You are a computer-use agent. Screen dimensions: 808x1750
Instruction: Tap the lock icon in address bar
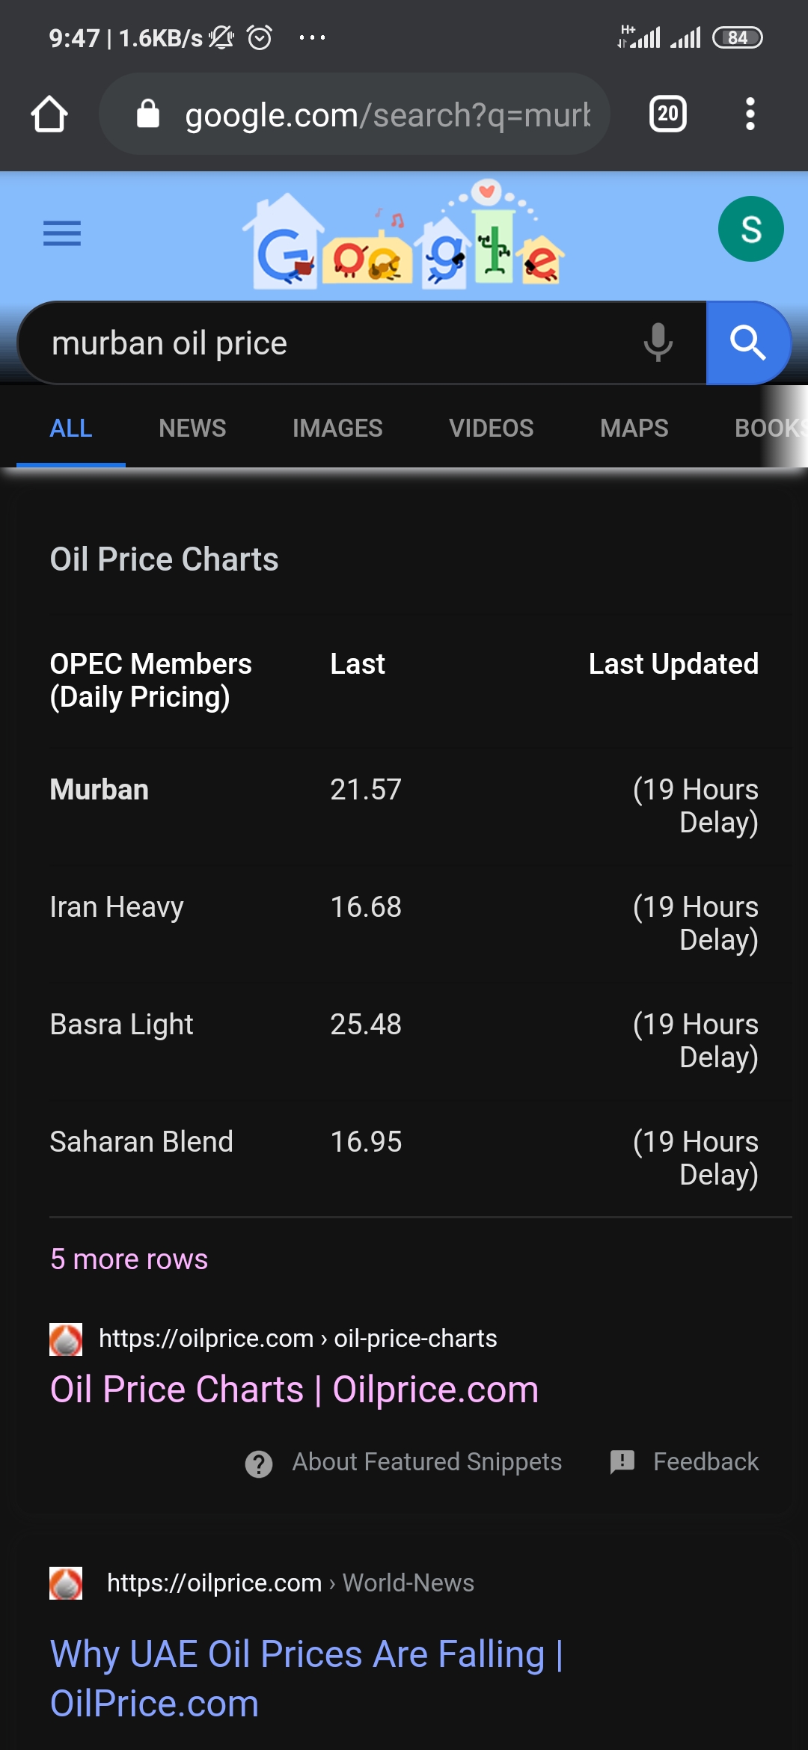(148, 114)
